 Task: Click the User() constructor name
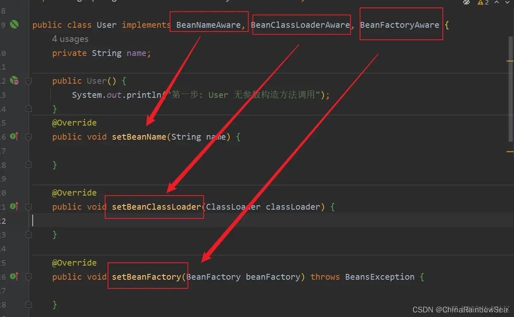coord(97,81)
